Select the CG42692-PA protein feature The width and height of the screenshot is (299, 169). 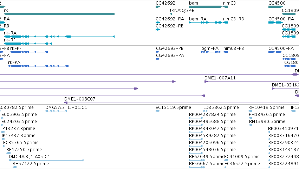[x=158, y=59]
